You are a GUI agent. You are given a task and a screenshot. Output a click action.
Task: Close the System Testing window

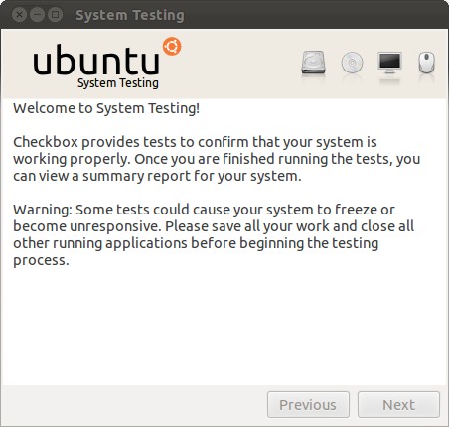click(x=19, y=15)
